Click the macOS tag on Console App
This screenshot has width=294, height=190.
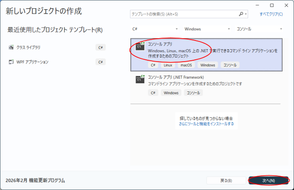point(187,65)
